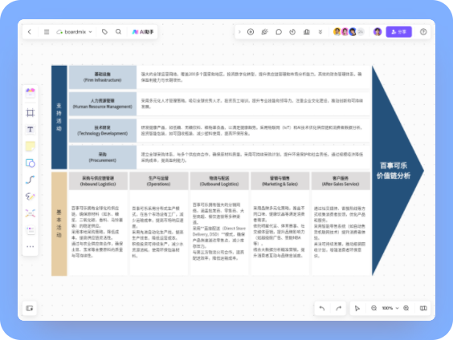Select the Frame tool
Screen dimensions: 453x340
click(31, 112)
